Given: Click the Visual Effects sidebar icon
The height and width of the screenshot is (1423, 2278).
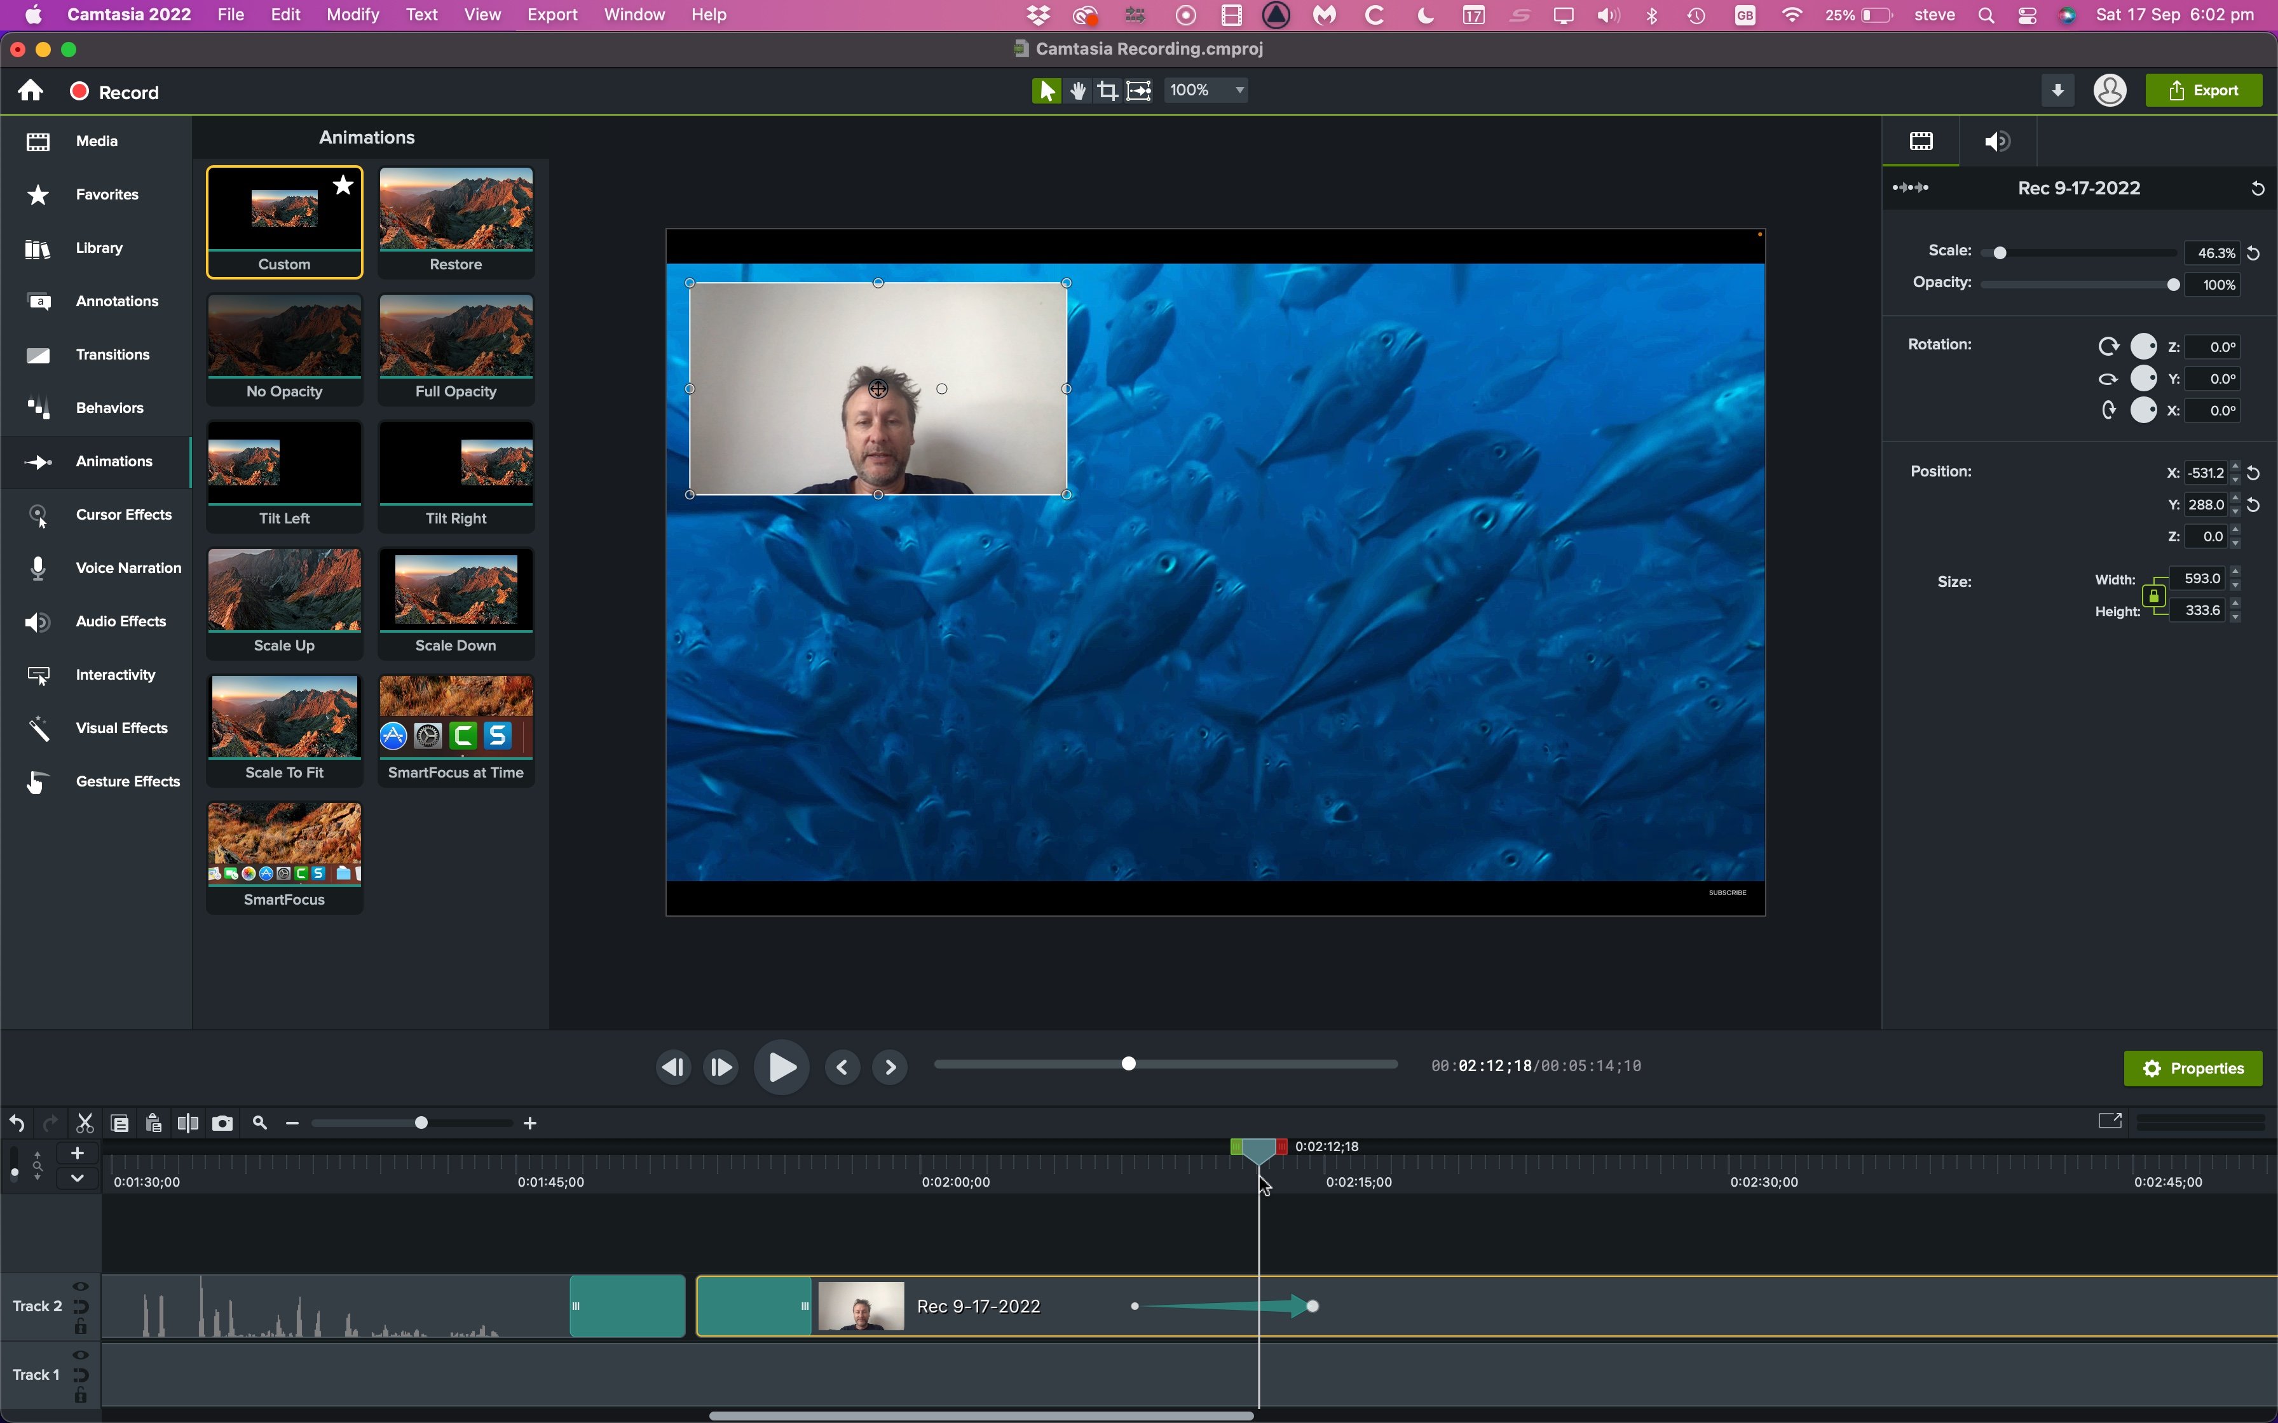Looking at the screenshot, I should 38,726.
